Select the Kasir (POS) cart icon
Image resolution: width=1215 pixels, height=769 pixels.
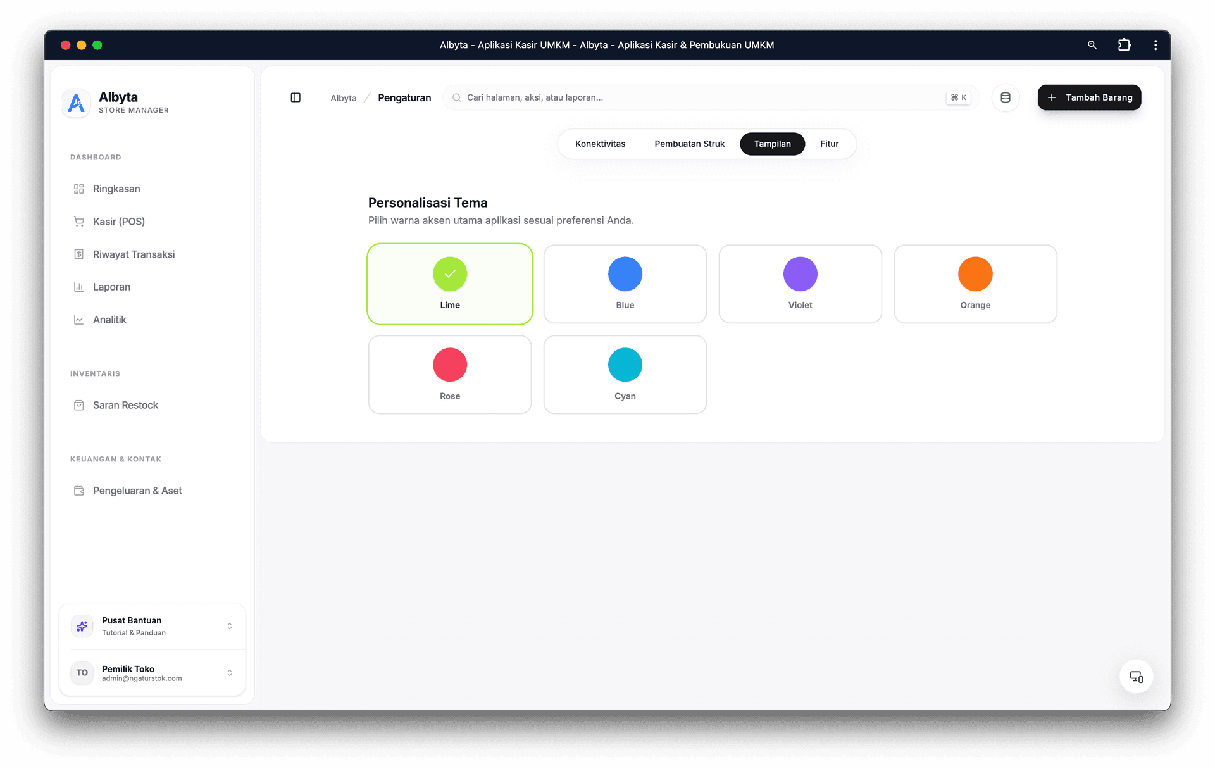pyautogui.click(x=78, y=222)
